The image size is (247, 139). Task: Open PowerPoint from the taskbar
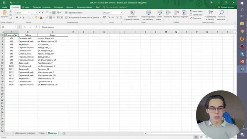point(242,61)
